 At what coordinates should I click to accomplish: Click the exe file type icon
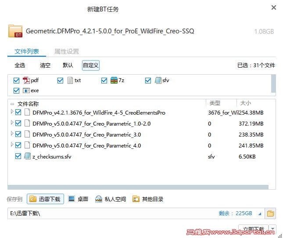point(26,90)
